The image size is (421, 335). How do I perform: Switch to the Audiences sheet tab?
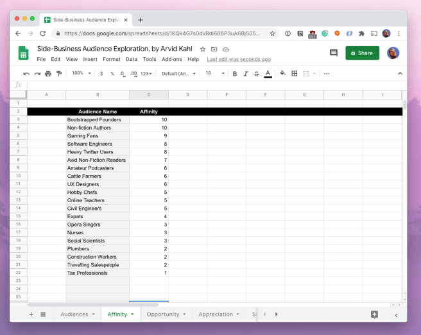click(74, 314)
